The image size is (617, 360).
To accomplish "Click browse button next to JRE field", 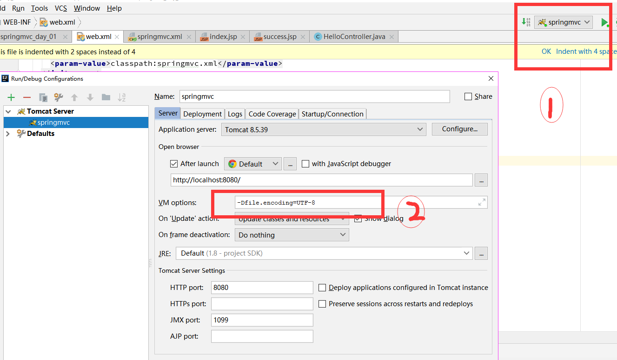I will point(481,253).
